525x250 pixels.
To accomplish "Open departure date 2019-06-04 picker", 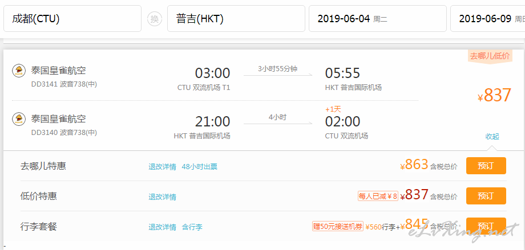I will [x=378, y=19].
